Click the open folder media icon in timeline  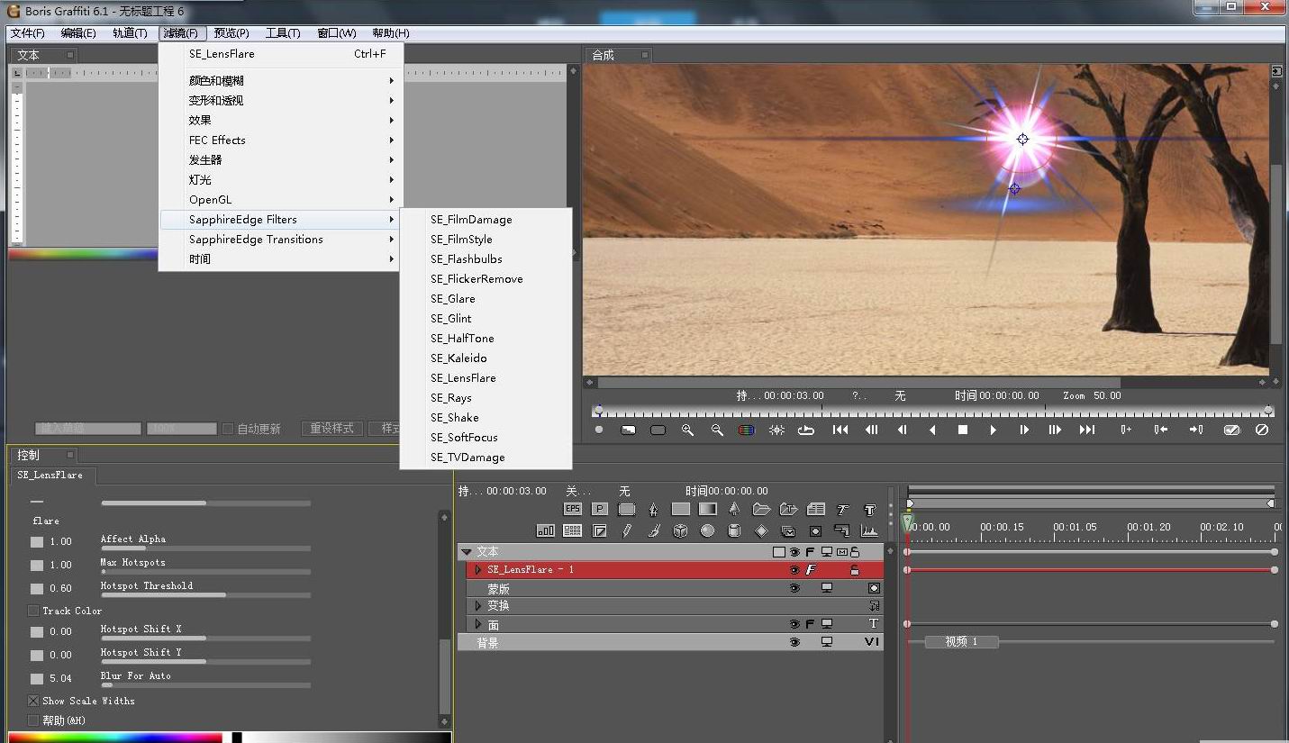[762, 509]
